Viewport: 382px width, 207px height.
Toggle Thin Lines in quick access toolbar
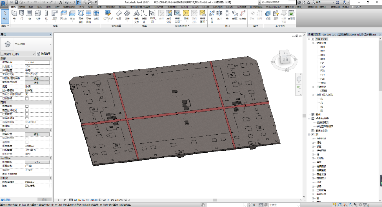click(79, 2)
